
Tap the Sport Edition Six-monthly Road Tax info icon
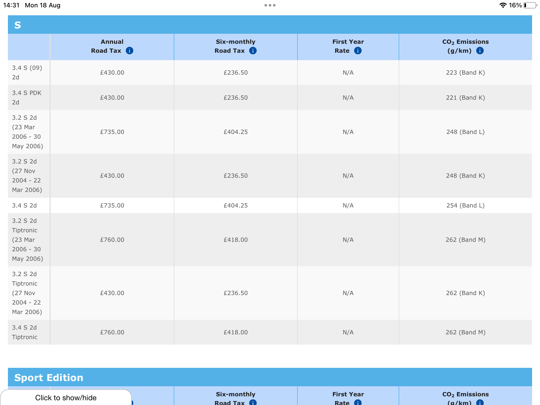pos(253,402)
